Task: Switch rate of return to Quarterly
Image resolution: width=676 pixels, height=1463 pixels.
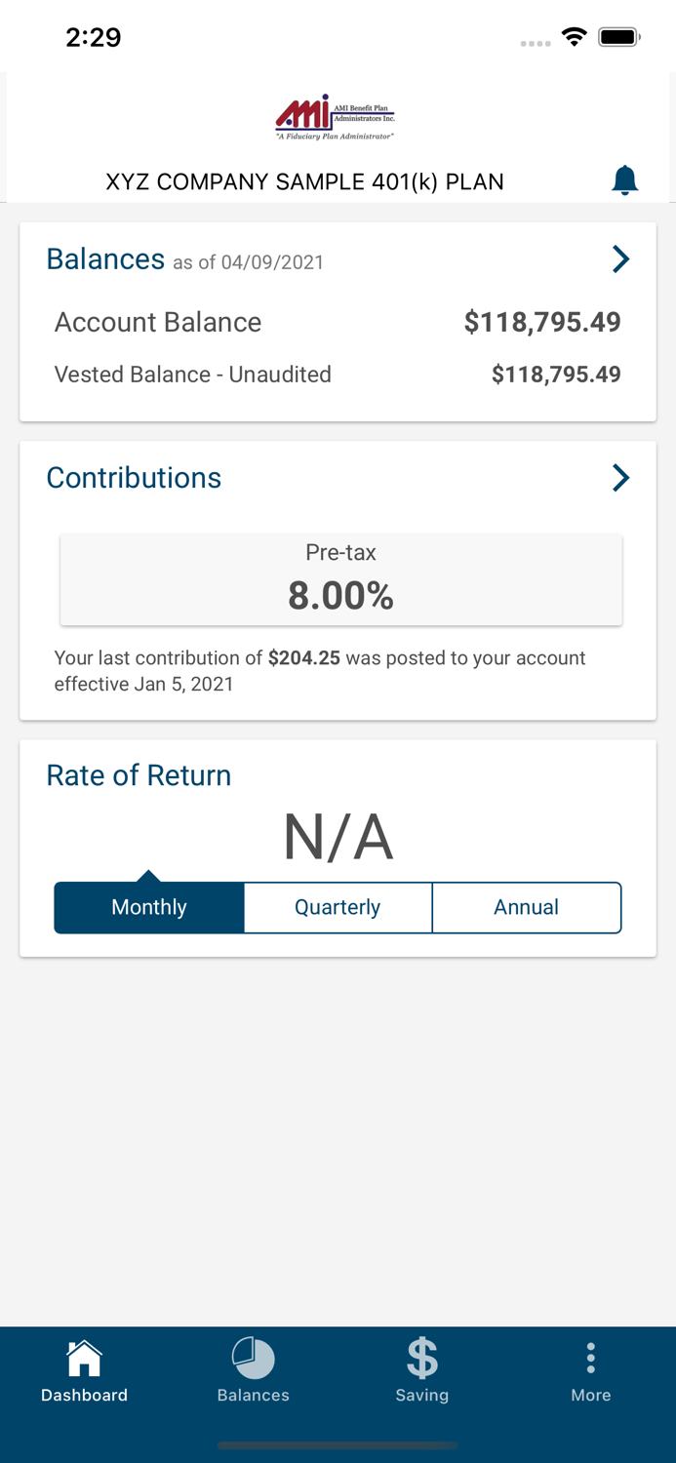Action: click(338, 907)
